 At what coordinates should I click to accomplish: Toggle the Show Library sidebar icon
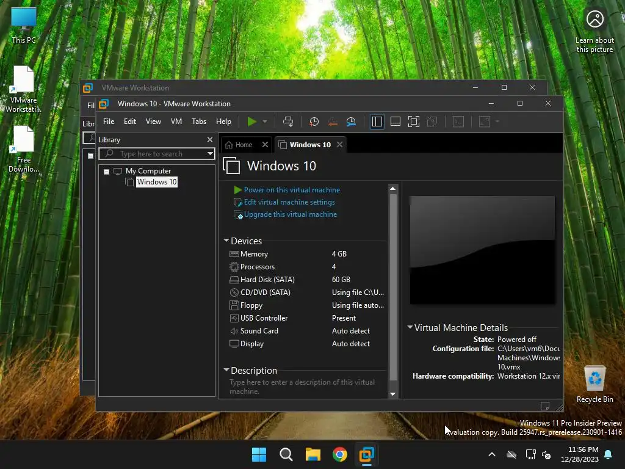pyautogui.click(x=377, y=122)
